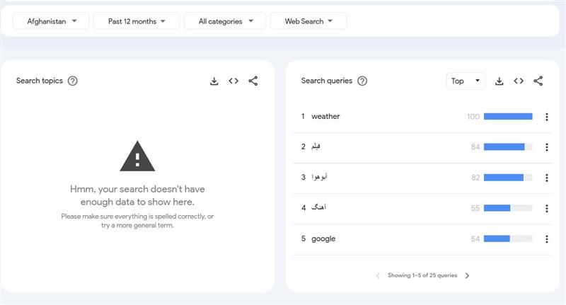Share the Search queries card

[538, 81]
